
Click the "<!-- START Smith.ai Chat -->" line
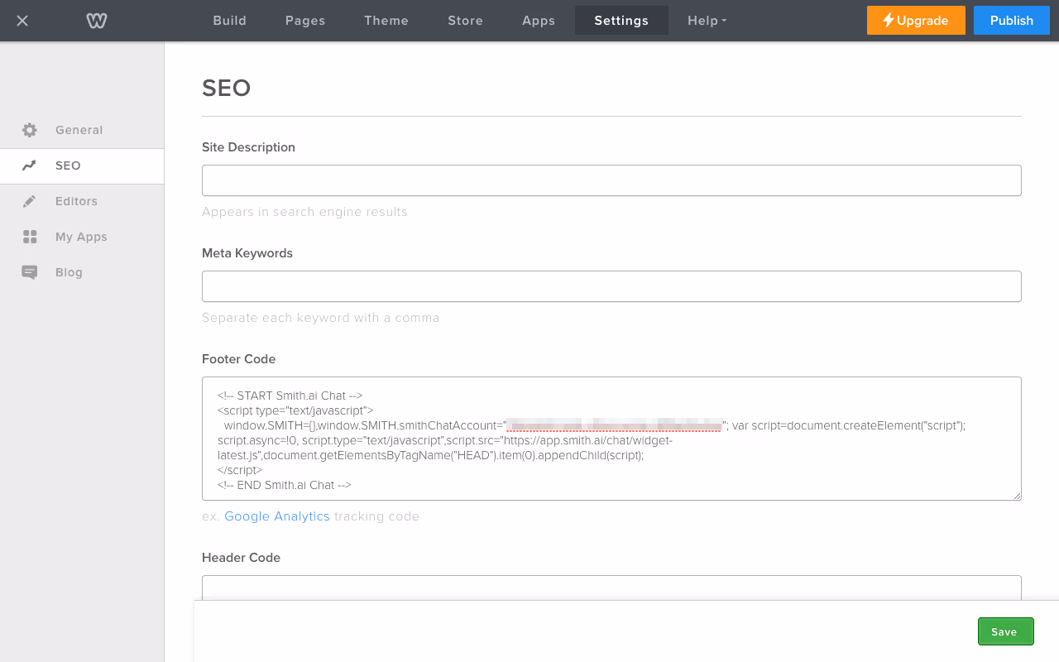point(290,396)
